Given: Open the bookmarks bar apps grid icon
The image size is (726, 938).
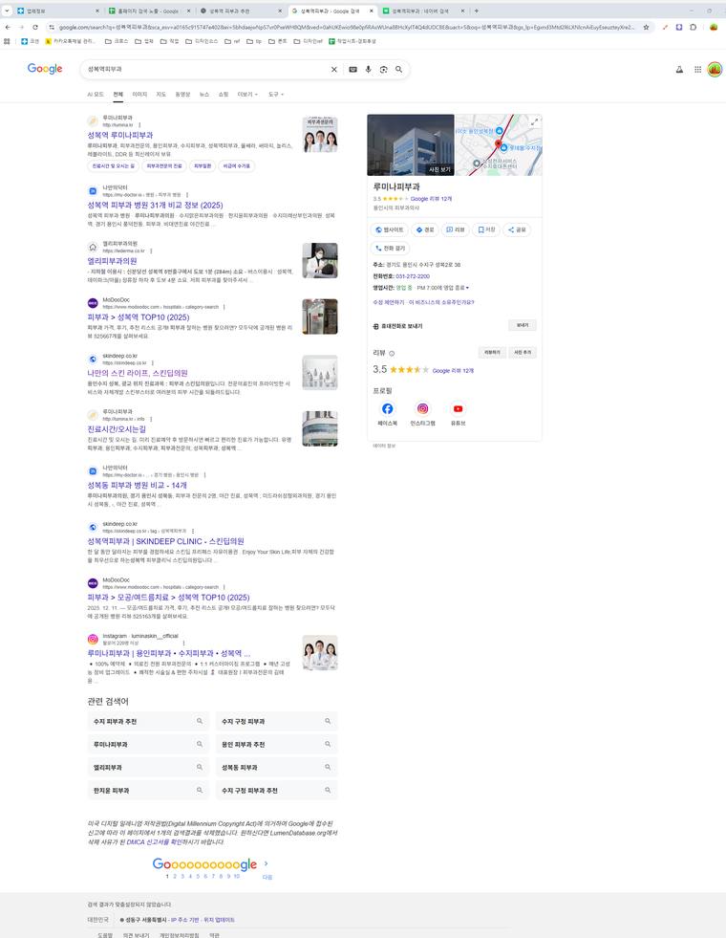Looking at the screenshot, I should tap(8, 41).
